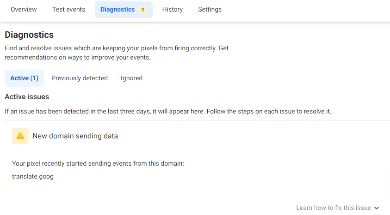This screenshot has height=215, width=390.
Task: Open the Overview tab
Action: pos(24,9)
